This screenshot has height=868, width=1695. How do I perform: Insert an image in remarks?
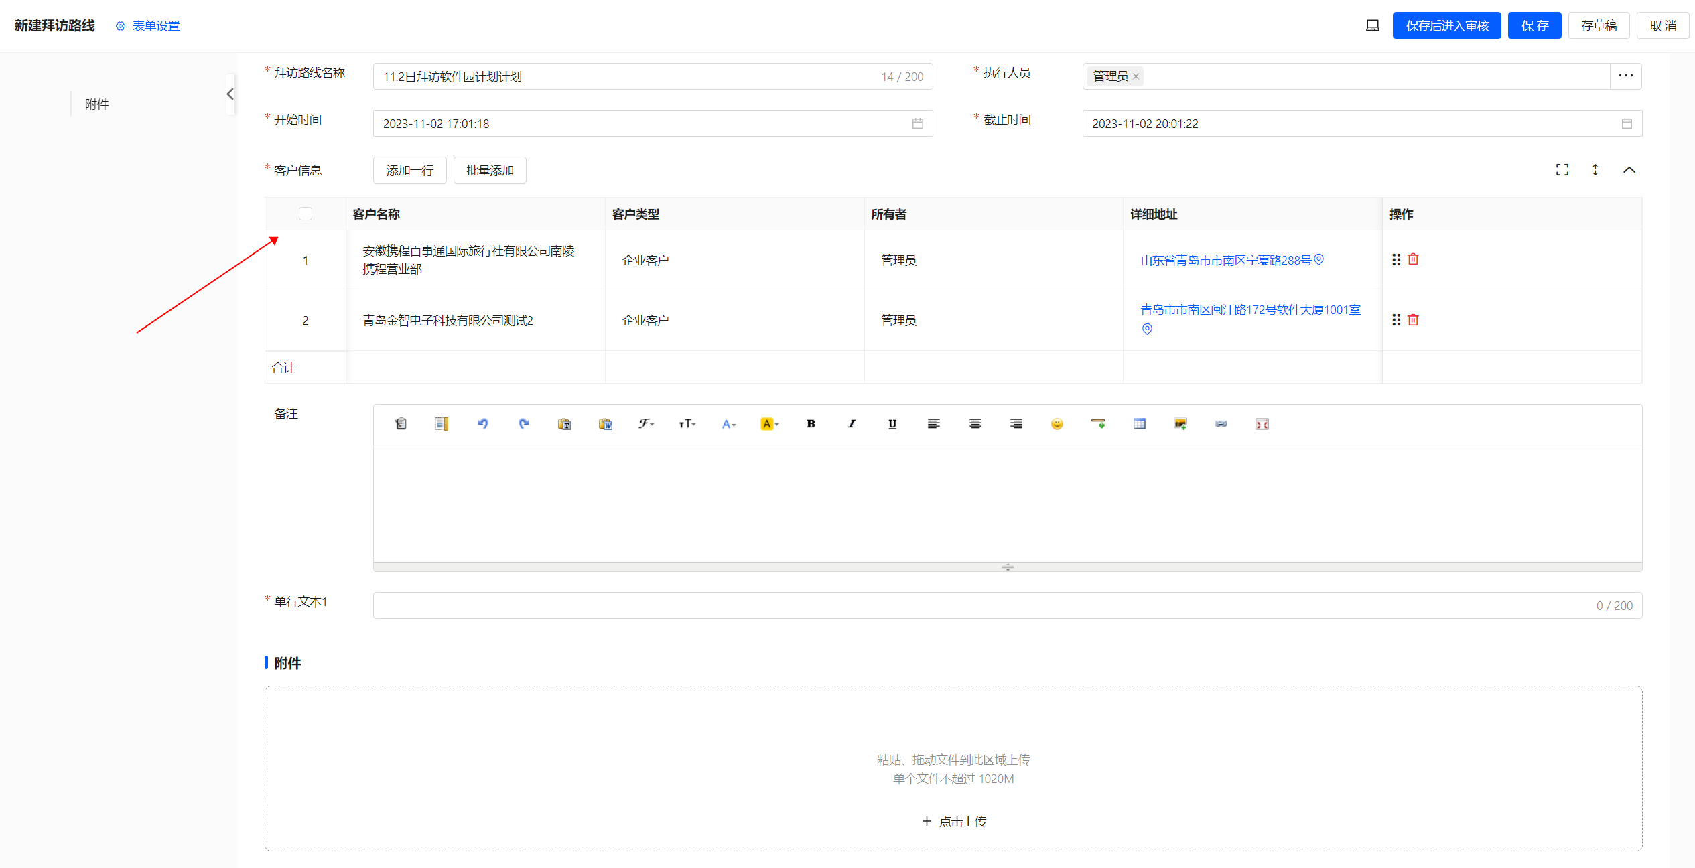click(1180, 423)
